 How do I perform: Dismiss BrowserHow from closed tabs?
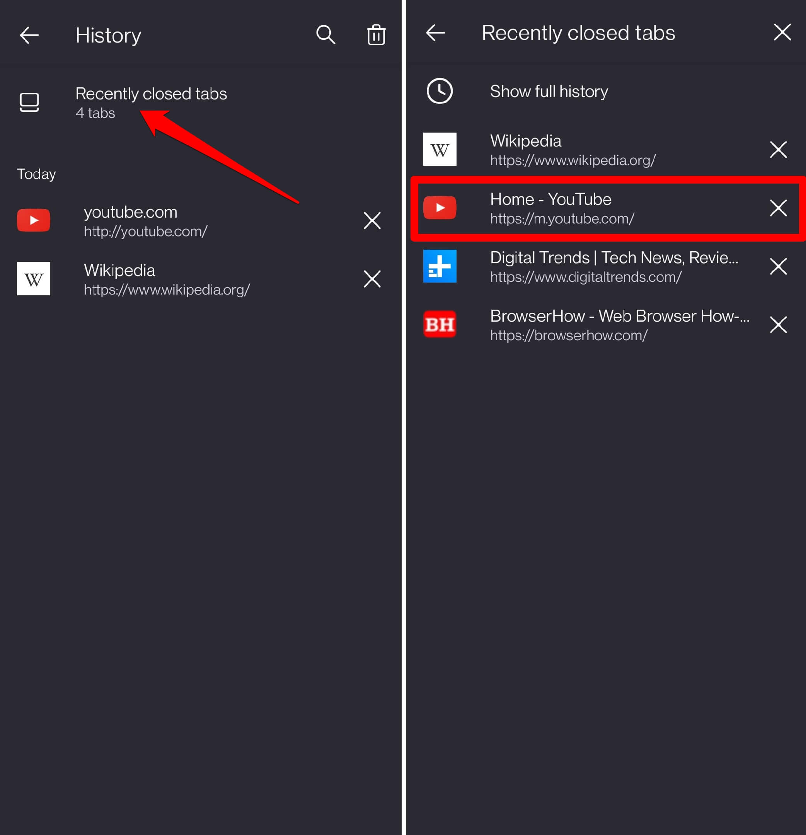pyautogui.click(x=778, y=325)
